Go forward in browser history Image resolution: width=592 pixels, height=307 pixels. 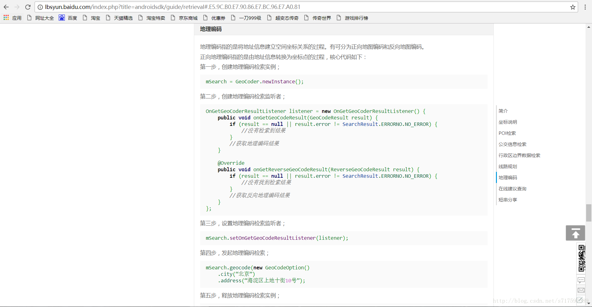17,7
